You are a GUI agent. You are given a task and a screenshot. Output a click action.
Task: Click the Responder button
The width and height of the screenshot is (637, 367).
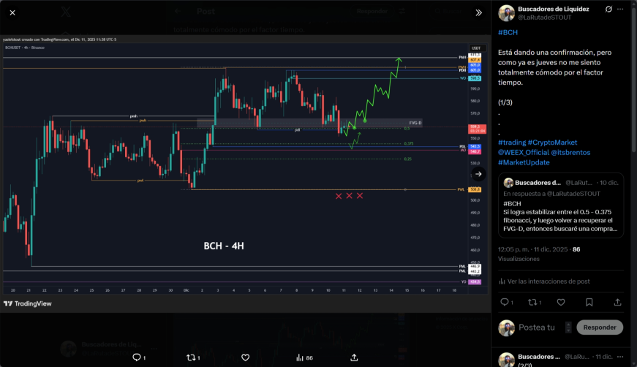click(600, 328)
